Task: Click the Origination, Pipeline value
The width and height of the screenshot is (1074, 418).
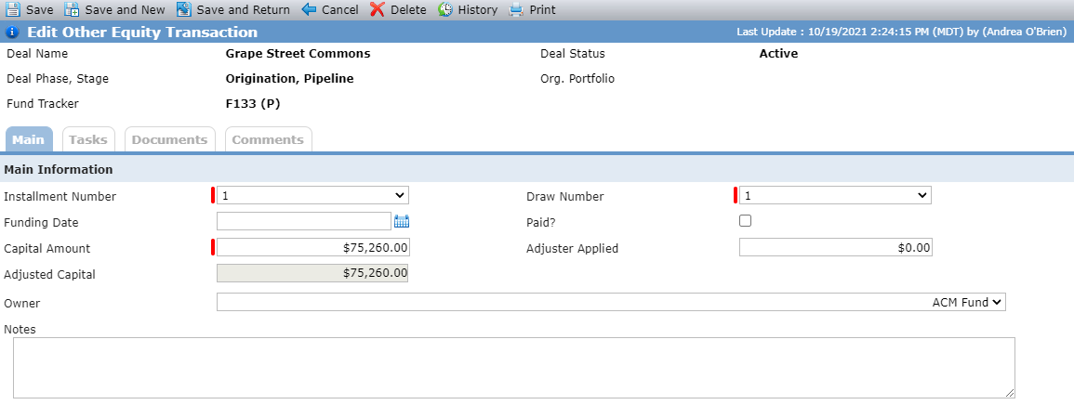Action: click(x=290, y=79)
